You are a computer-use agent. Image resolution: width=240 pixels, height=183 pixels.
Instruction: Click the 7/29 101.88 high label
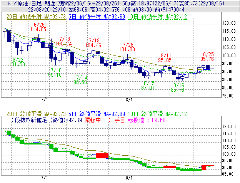[x=127, y=47]
